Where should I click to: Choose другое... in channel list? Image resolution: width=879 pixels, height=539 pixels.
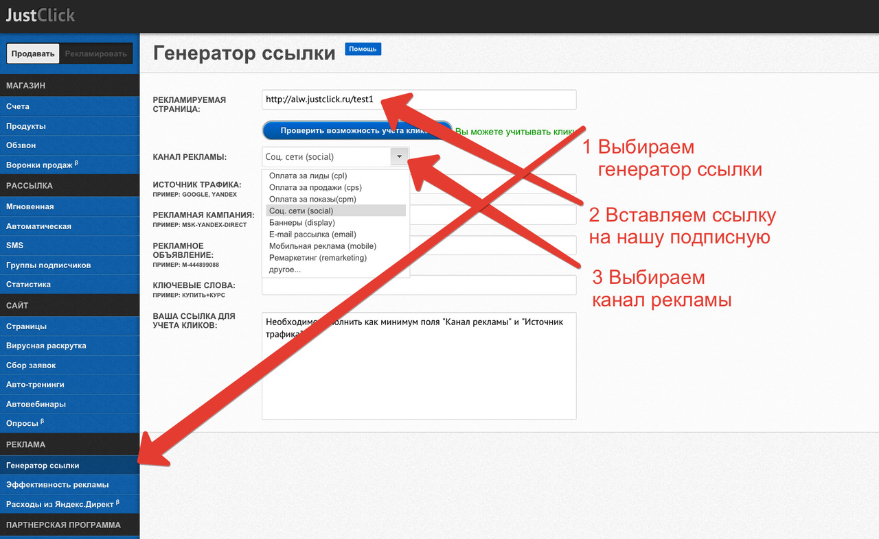(285, 269)
